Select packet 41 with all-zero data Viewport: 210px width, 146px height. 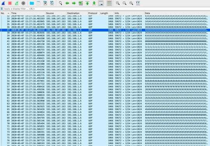[x=105, y=41]
